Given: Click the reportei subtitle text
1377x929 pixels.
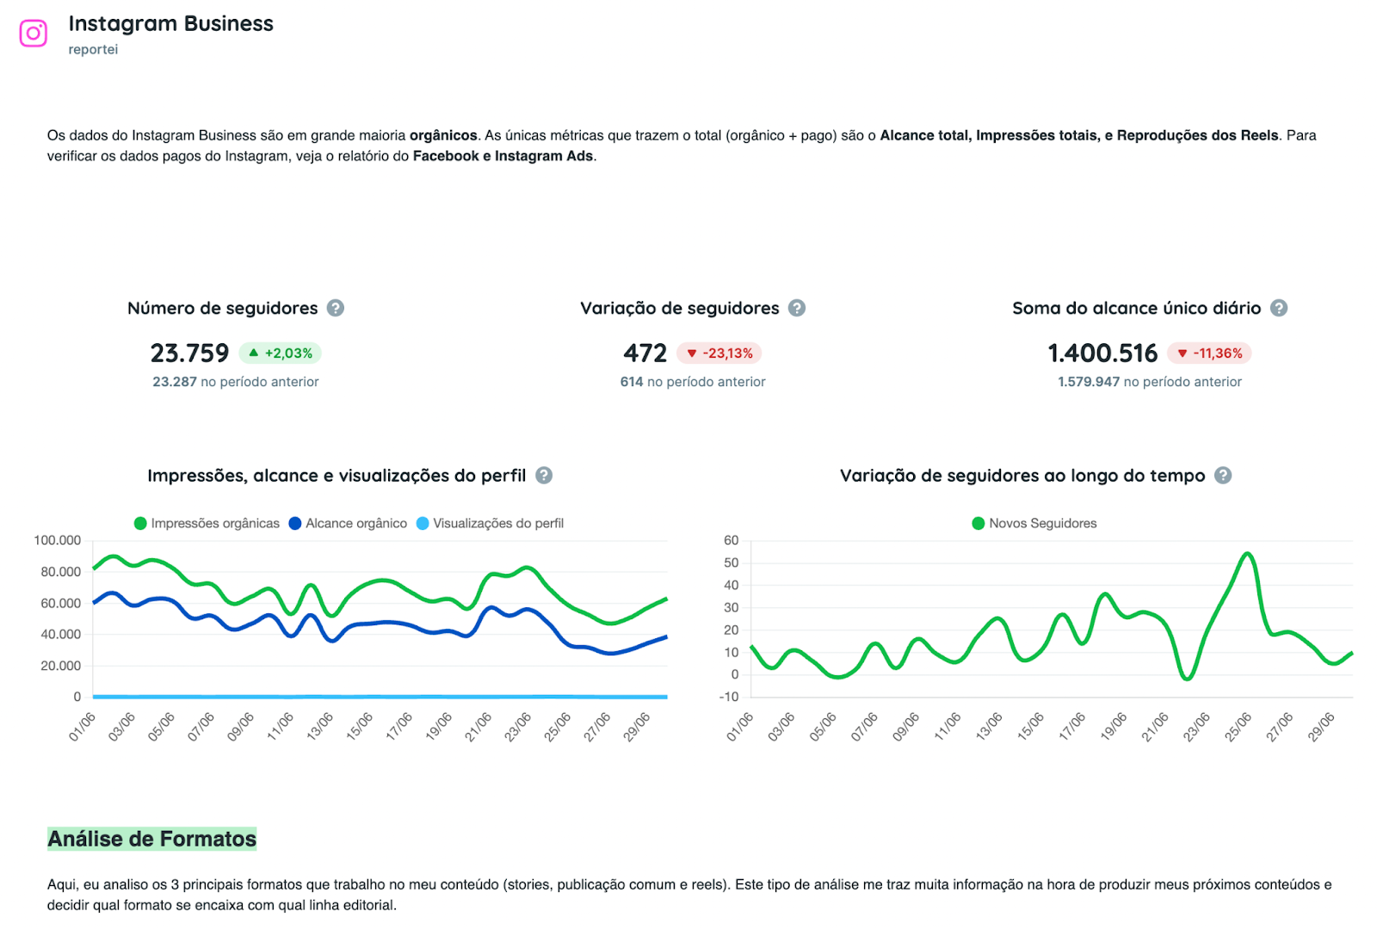Looking at the screenshot, I should click(x=93, y=50).
